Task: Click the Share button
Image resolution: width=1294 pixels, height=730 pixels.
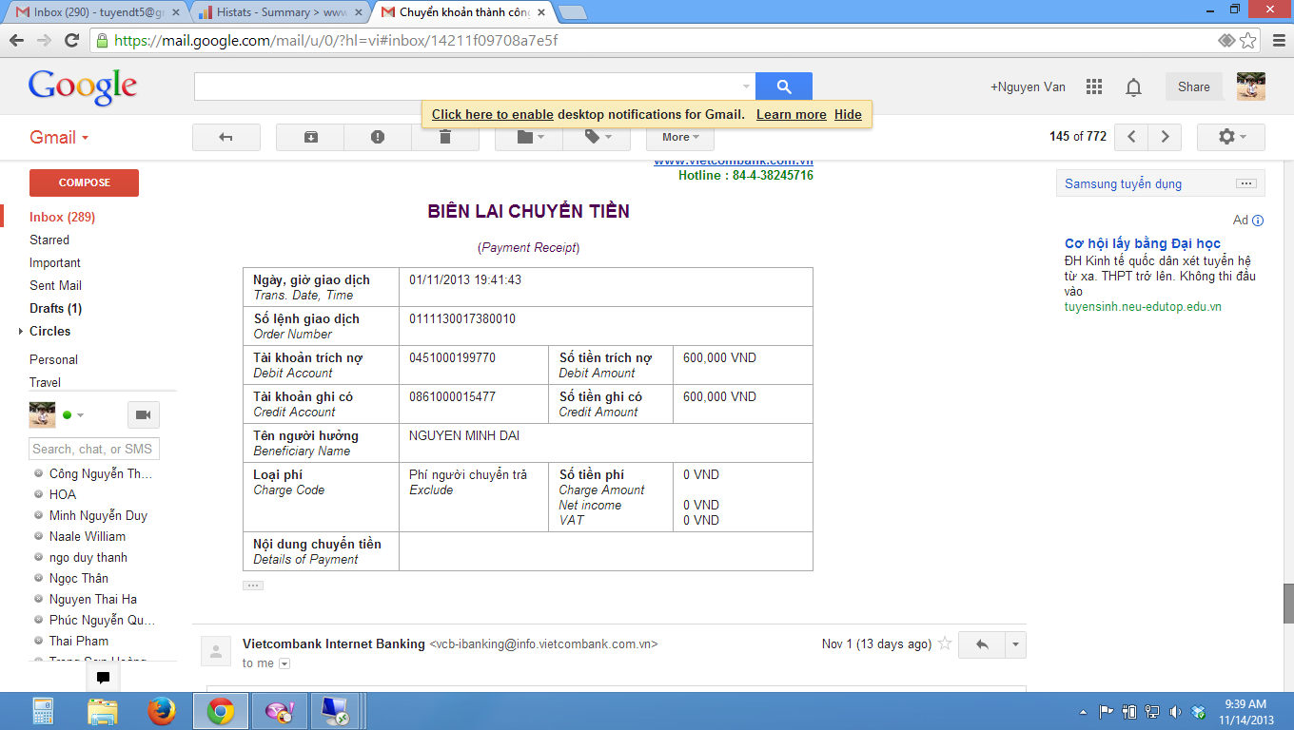Action: coord(1194,86)
